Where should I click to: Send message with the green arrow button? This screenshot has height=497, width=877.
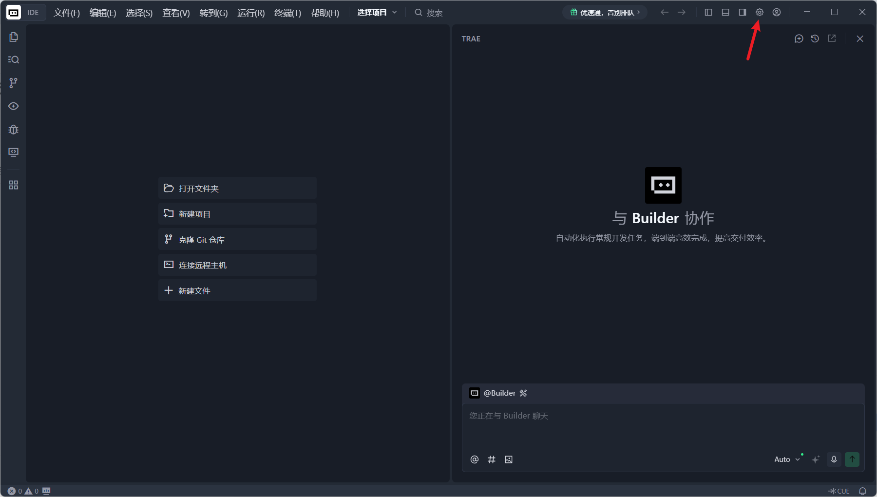pyautogui.click(x=852, y=459)
